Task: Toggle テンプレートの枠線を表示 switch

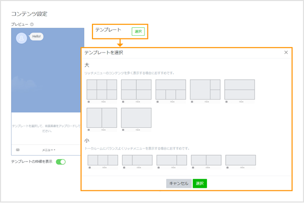Action: 61,162
